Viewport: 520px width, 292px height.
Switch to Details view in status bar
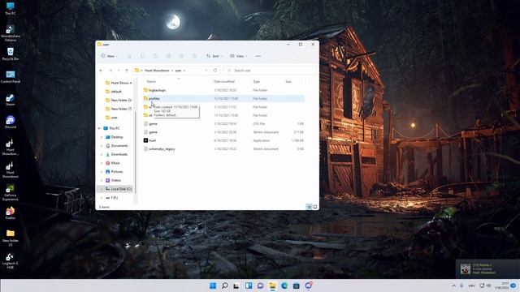[309, 207]
